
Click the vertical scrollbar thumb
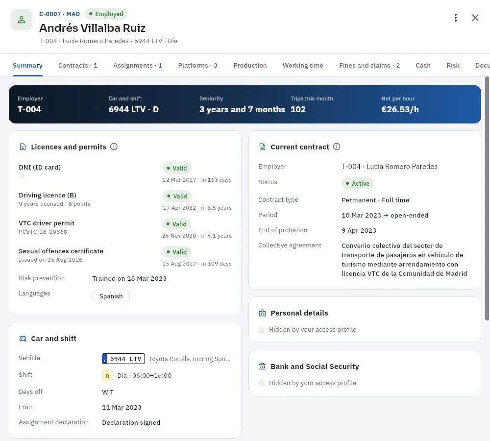coord(487,198)
